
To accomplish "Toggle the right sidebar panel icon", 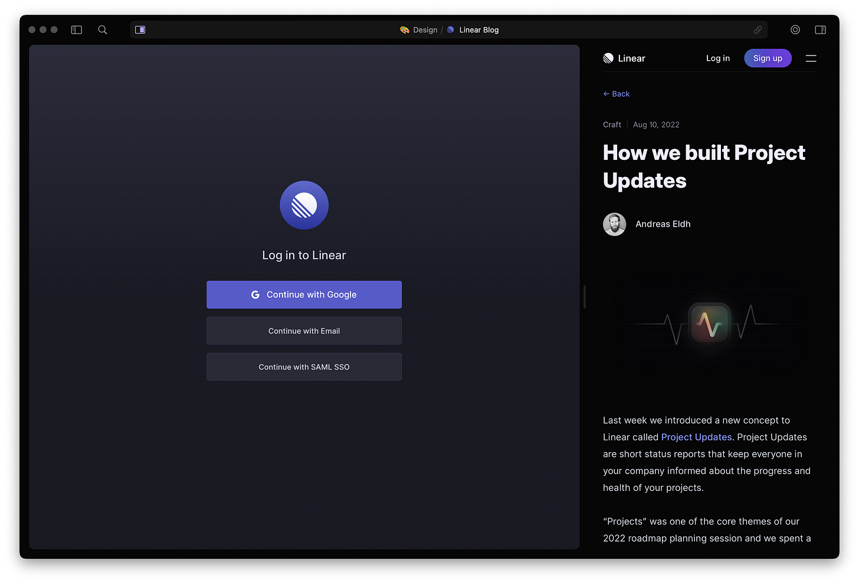I will click(820, 30).
